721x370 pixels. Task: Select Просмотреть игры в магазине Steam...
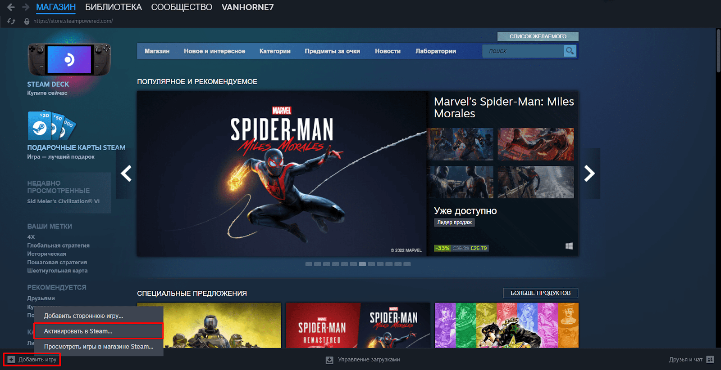point(99,347)
